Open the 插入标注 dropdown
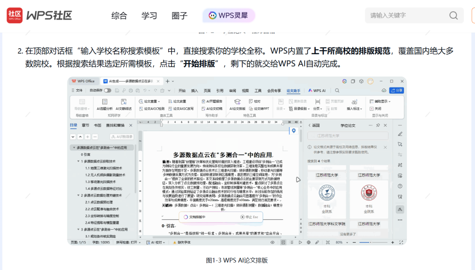 [354, 104]
